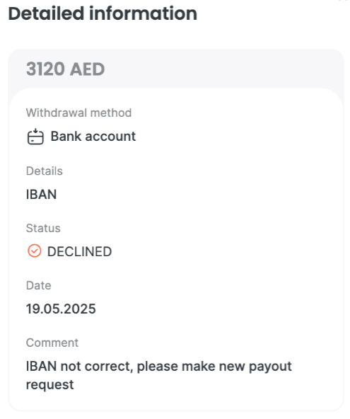Screen dimensions: 350x419
Task: Click the word Detailed in the heading
Action: (x=46, y=13)
